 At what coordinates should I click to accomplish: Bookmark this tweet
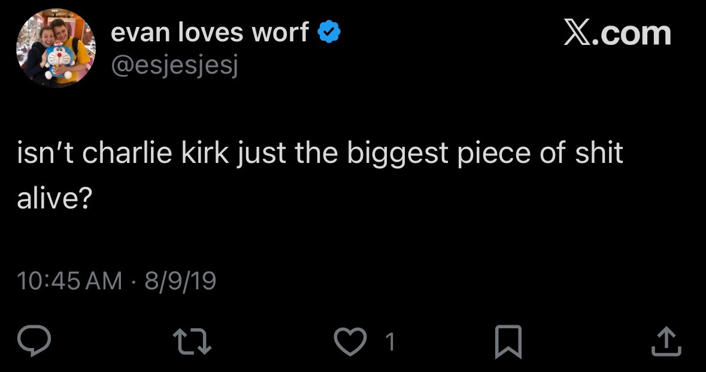[x=508, y=341]
